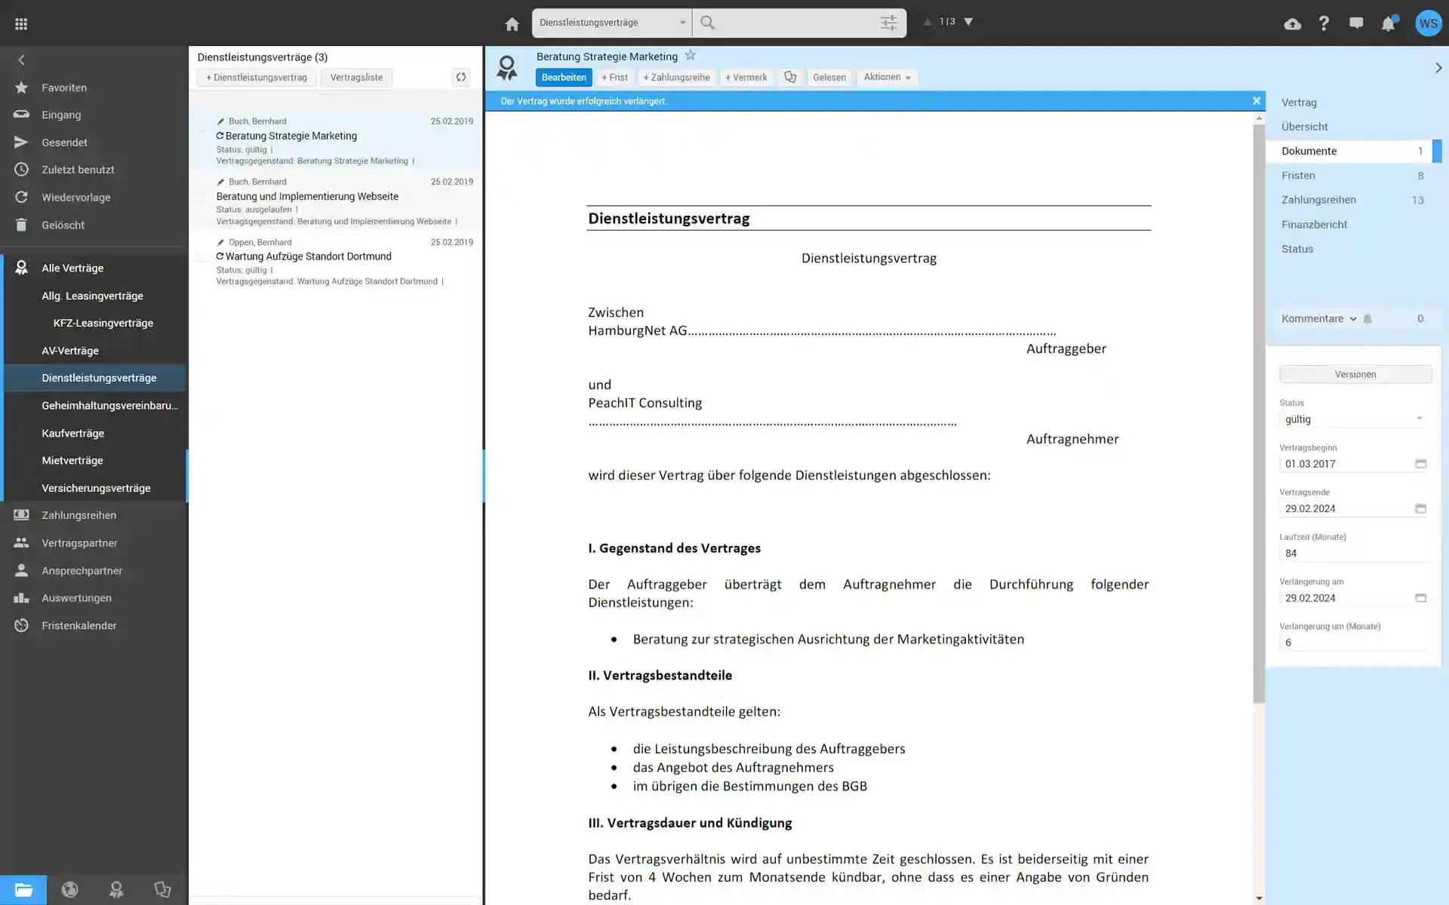Tick checkbox for Beratung und Implementierung Webseite
Image resolution: width=1449 pixels, height=905 pixels.
point(201,197)
